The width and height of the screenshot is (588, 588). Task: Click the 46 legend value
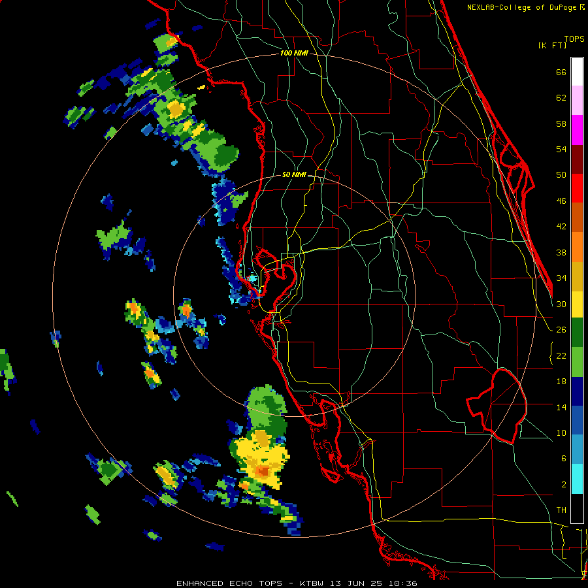(561, 201)
